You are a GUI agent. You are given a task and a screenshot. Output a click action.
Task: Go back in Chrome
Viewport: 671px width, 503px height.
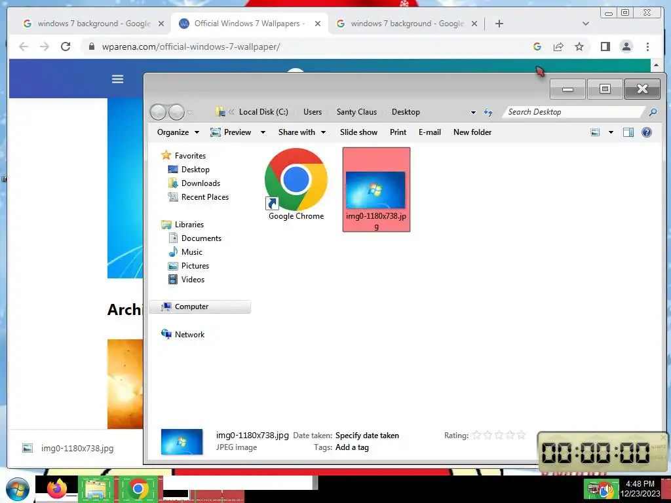click(x=24, y=47)
